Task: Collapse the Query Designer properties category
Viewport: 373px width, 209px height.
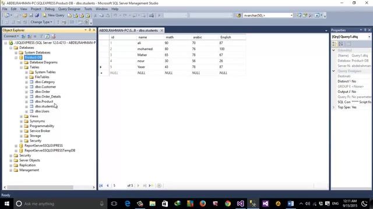Action: 333,71
